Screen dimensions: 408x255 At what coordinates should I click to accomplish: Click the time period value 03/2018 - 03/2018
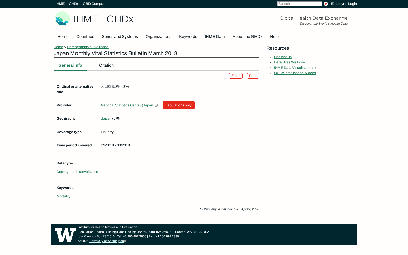[115, 145]
